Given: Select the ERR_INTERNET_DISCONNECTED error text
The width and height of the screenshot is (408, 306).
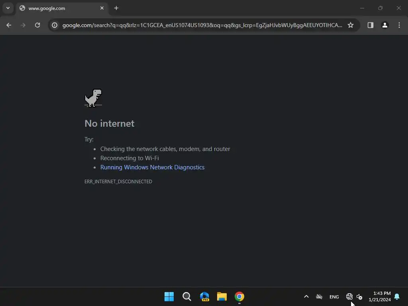Looking at the screenshot, I should pos(118,182).
